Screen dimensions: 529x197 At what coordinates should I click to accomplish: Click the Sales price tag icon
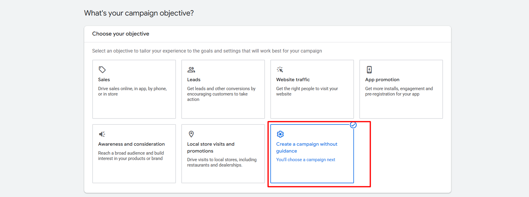[x=102, y=70]
